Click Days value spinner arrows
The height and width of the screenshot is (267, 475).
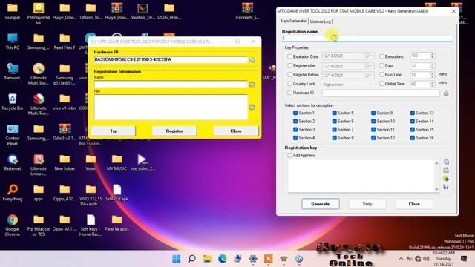click(432, 66)
